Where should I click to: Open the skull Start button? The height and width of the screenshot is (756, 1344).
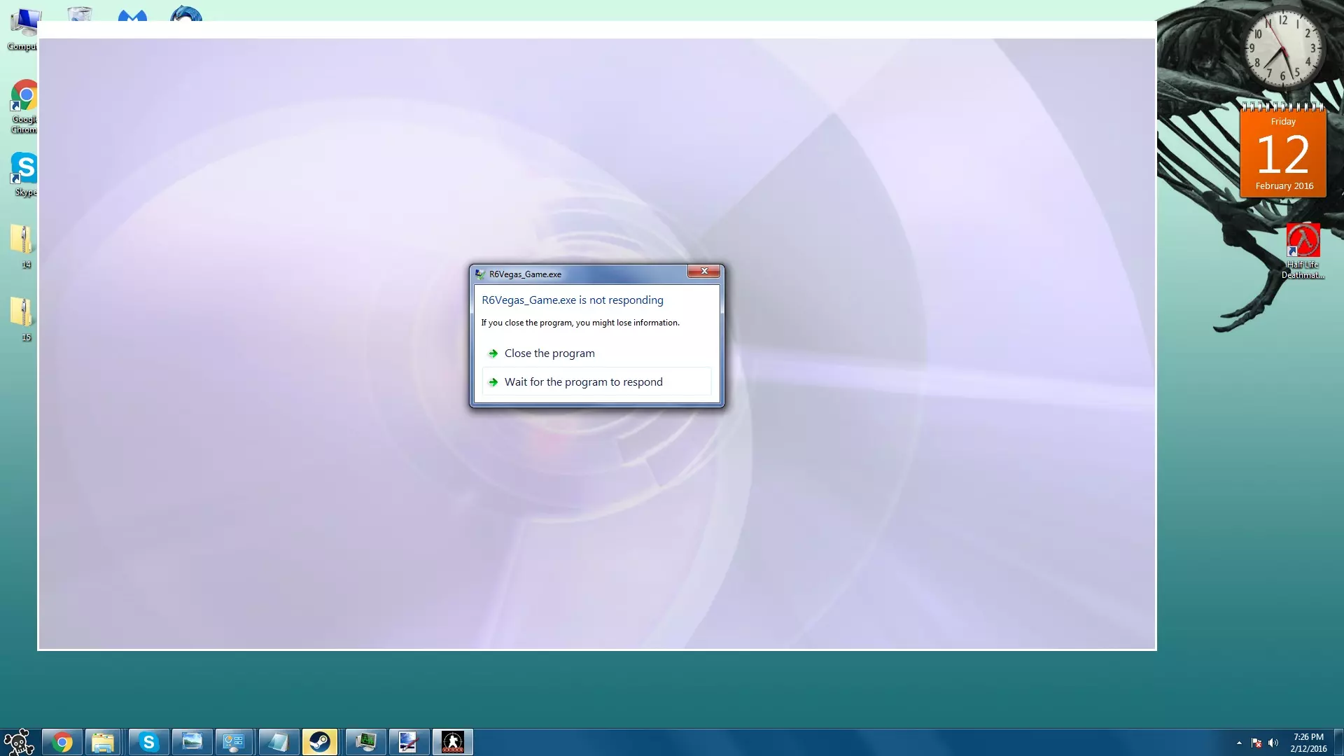pos(19,742)
